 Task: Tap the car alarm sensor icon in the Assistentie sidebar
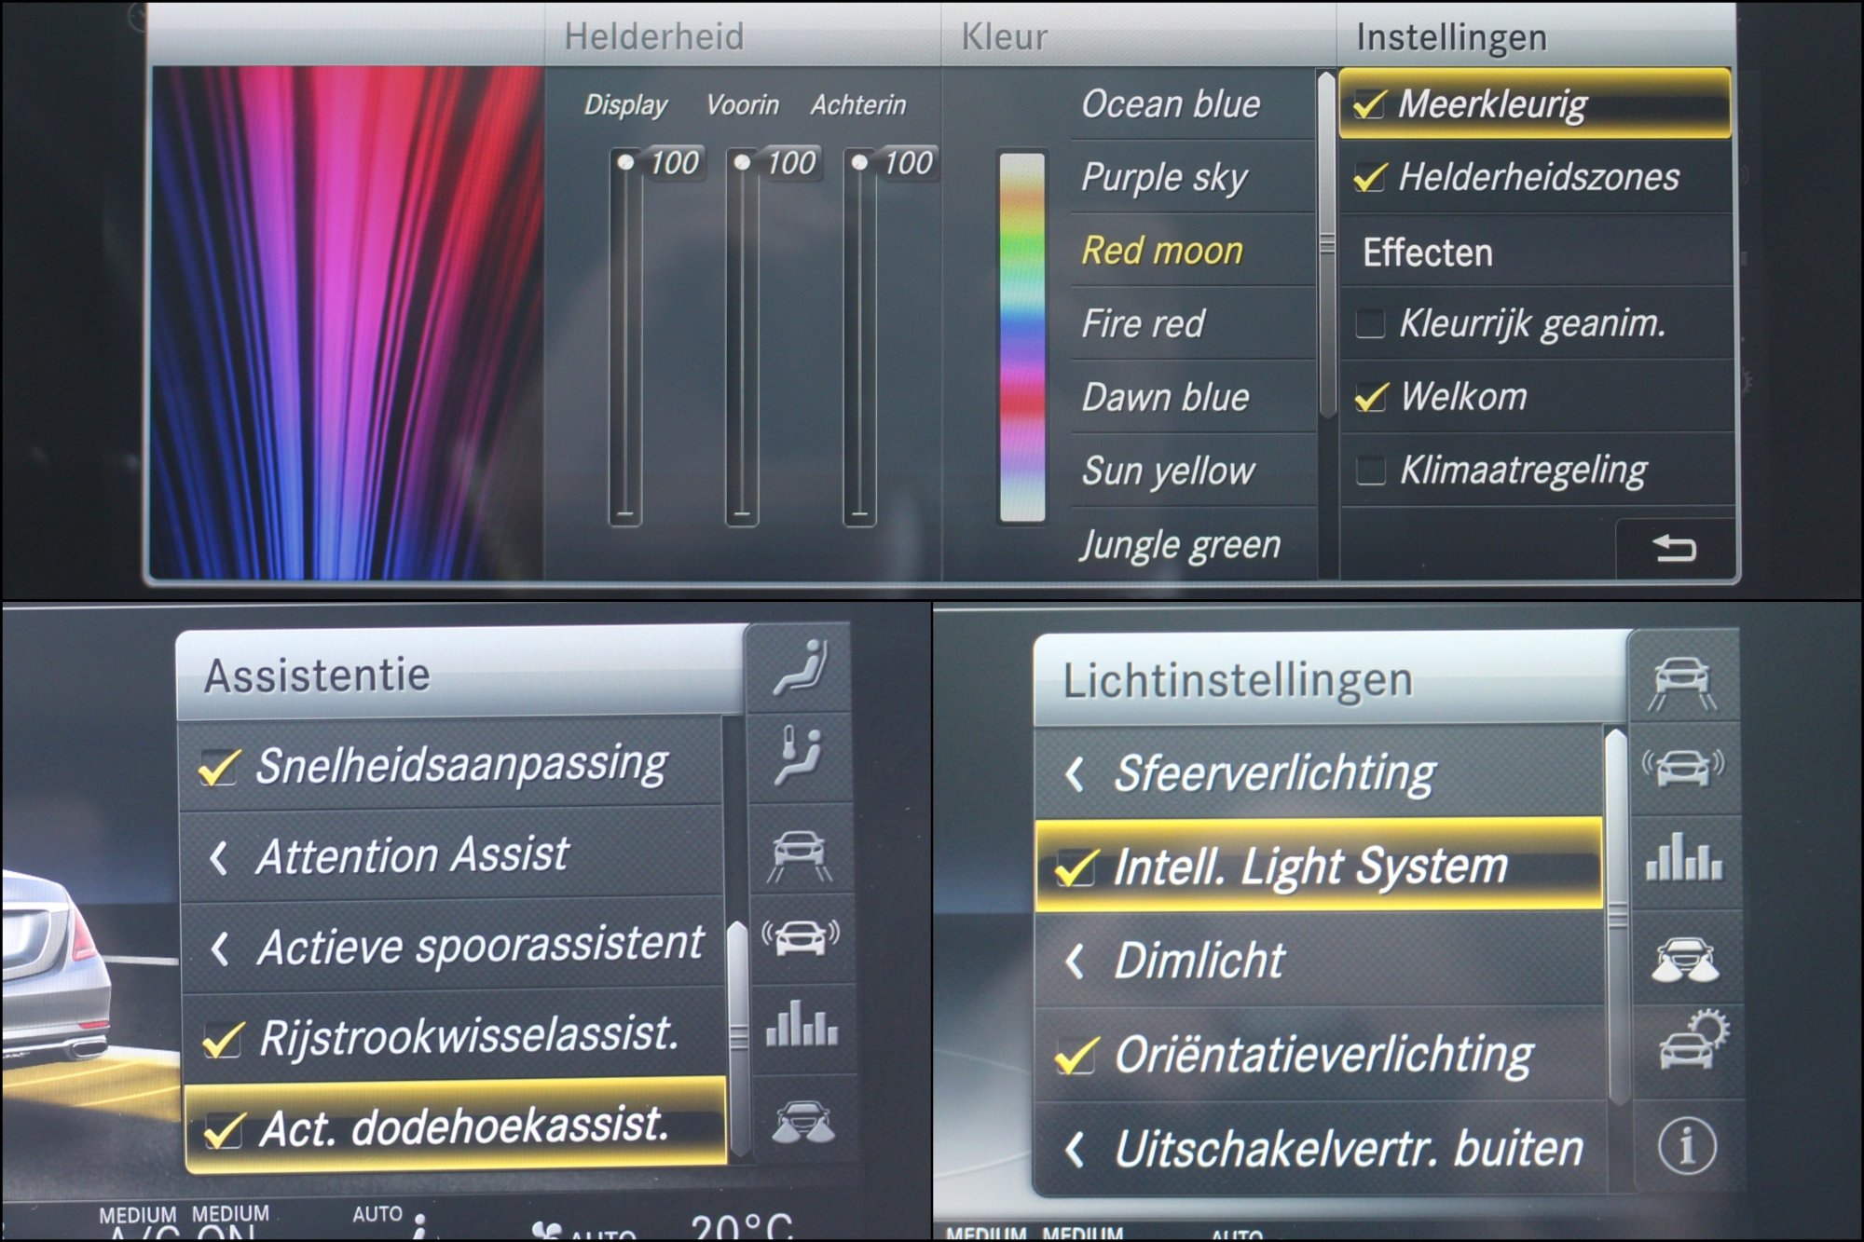pyautogui.click(x=801, y=937)
